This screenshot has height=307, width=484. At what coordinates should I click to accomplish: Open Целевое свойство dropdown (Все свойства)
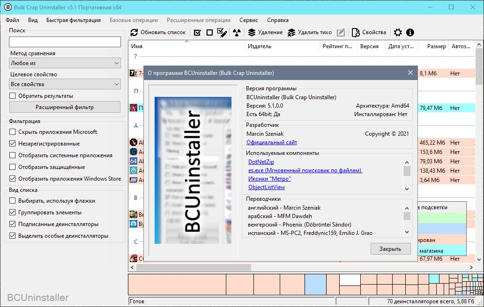coord(65,84)
